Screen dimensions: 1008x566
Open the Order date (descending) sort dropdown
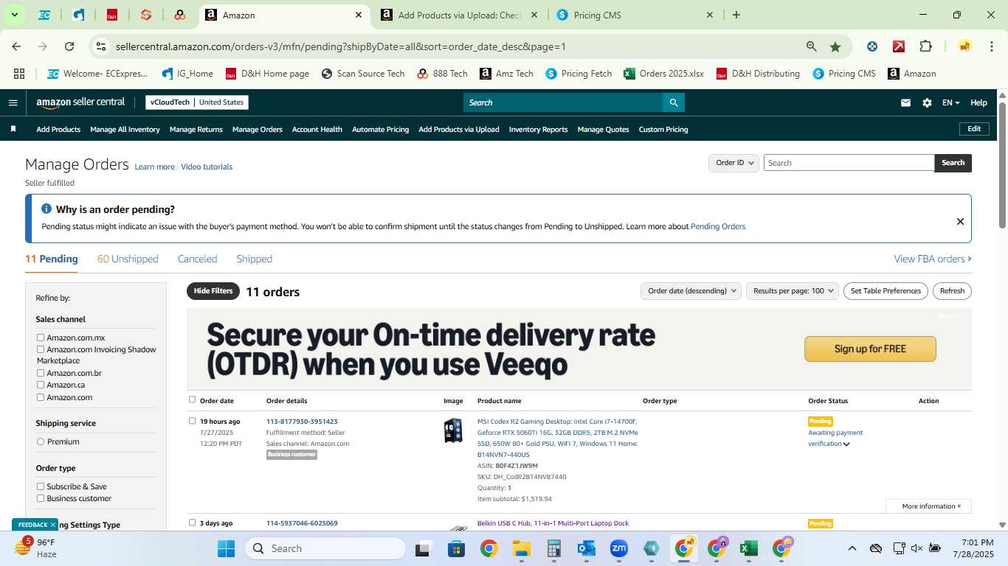click(691, 290)
